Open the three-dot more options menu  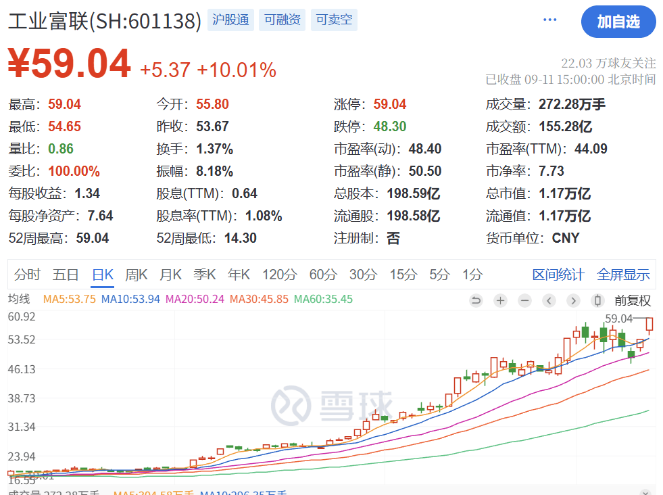549,19
